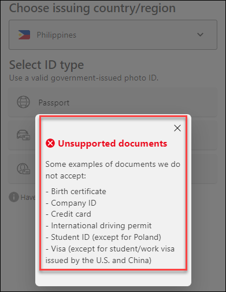Click the Visa exception list entry
Image resolution: width=226 pixels, height=292 pixels.
pyautogui.click(x=110, y=254)
